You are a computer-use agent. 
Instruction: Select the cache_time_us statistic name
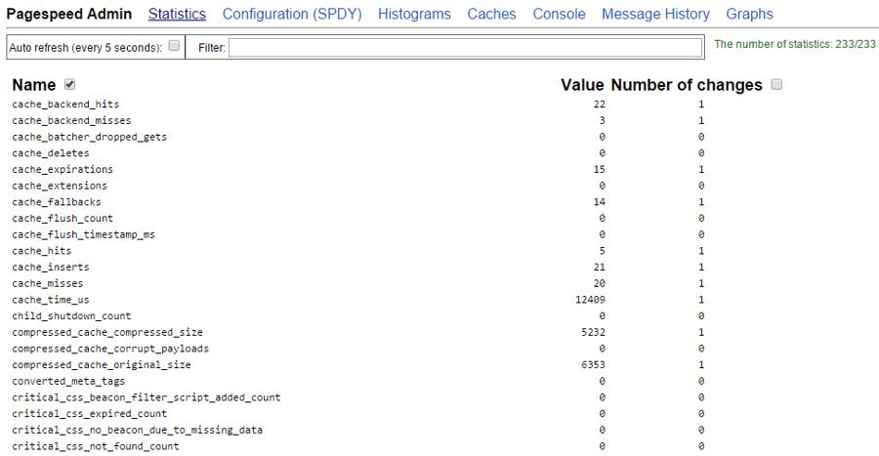pyautogui.click(x=51, y=300)
